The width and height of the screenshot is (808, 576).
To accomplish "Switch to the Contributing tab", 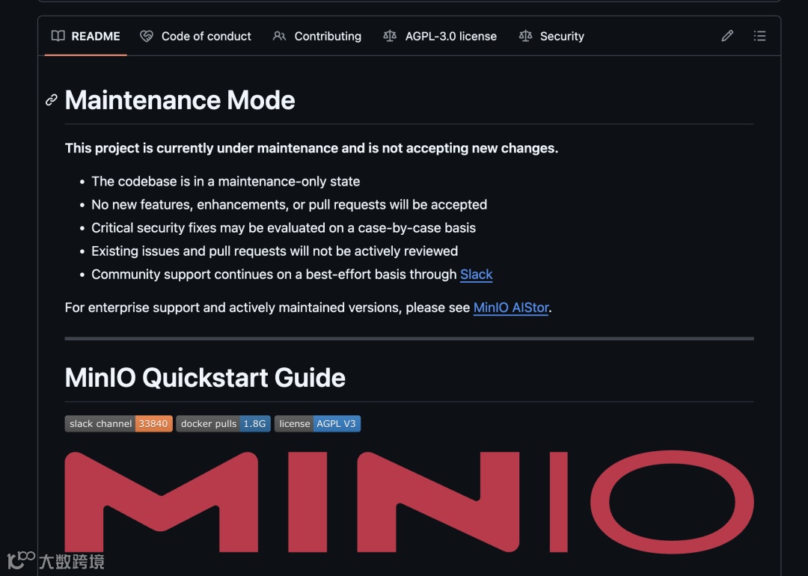I will pos(317,36).
